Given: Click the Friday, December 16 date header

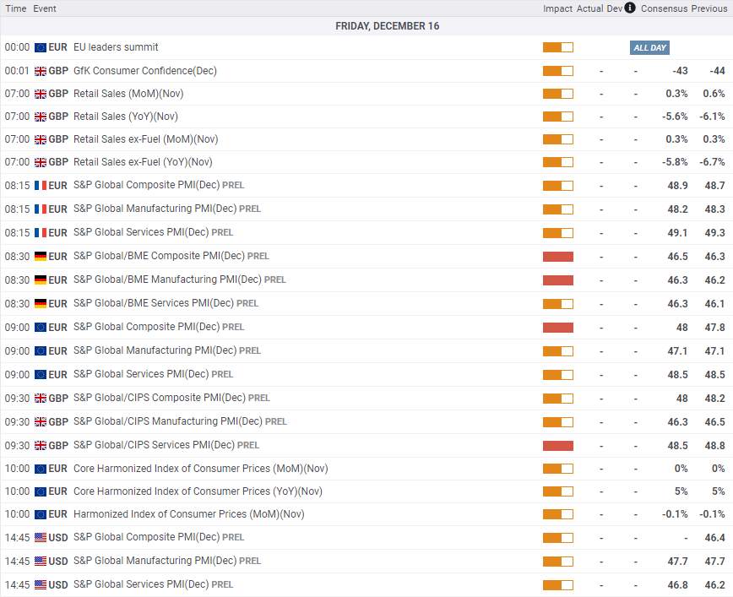Looking at the screenshot, I should click(387, 26).
